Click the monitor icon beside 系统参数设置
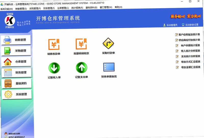The height and width of the screenshot is (138, 204). tap(183, 25)
